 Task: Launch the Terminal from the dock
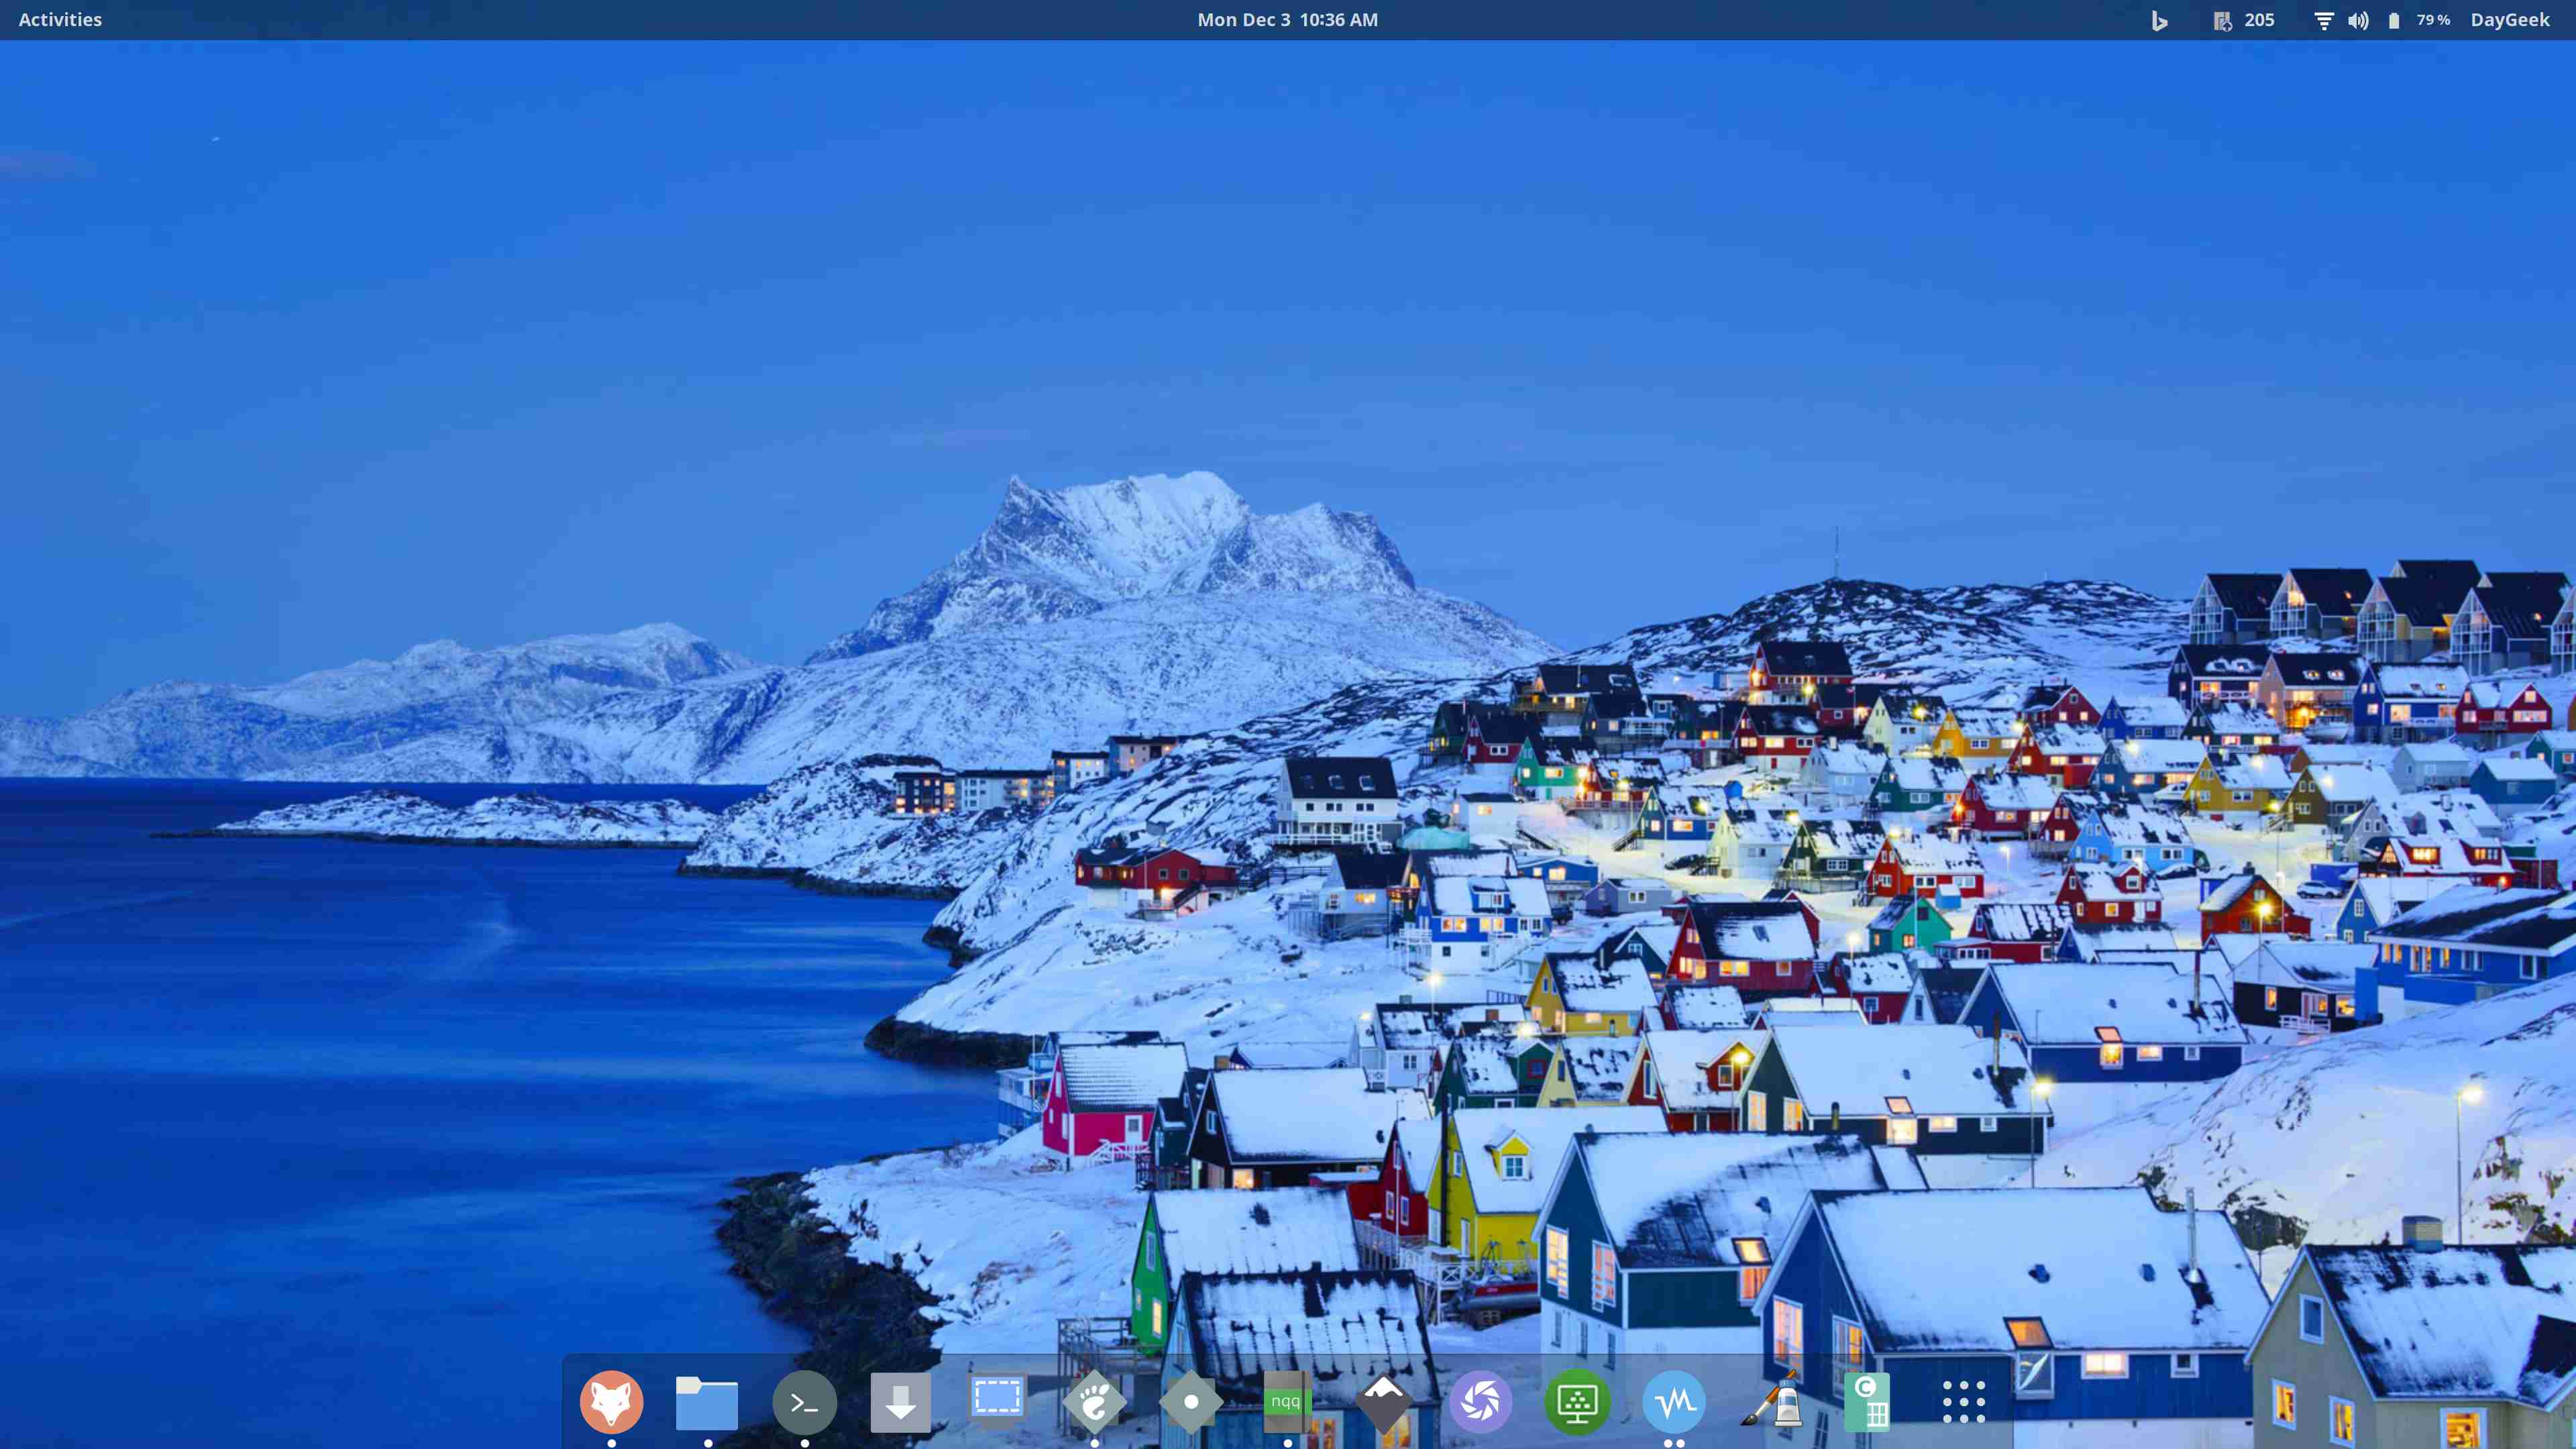804,1402
